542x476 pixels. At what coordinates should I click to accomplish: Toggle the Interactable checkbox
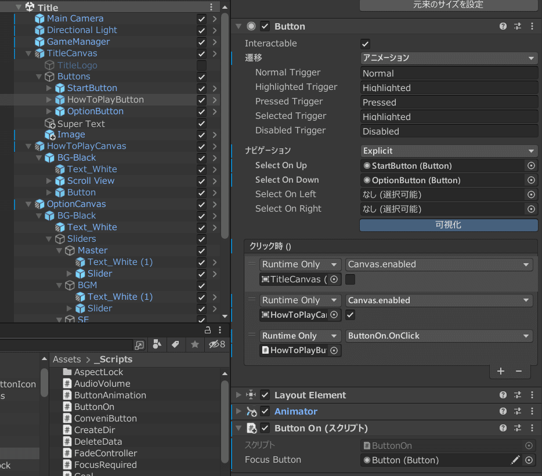365,44
